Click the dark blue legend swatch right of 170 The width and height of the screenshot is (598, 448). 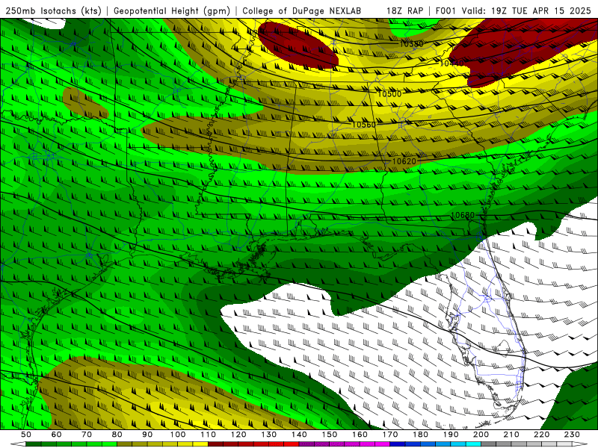[x=398, y=444]
